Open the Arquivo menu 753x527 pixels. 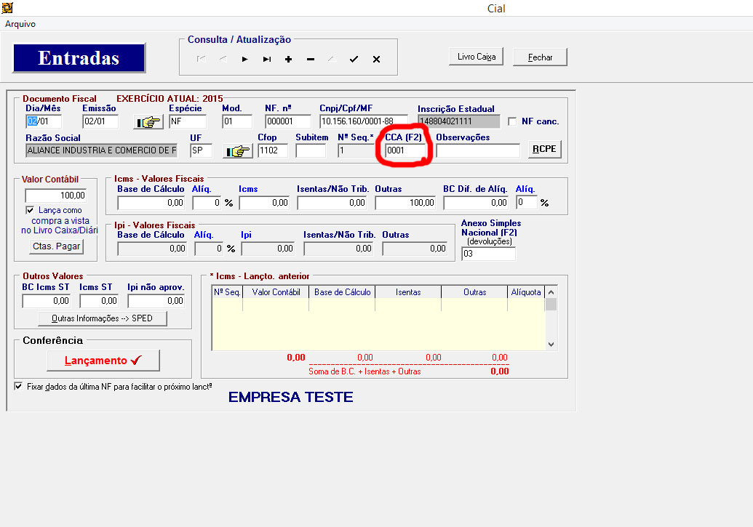(x=20, y=24)
